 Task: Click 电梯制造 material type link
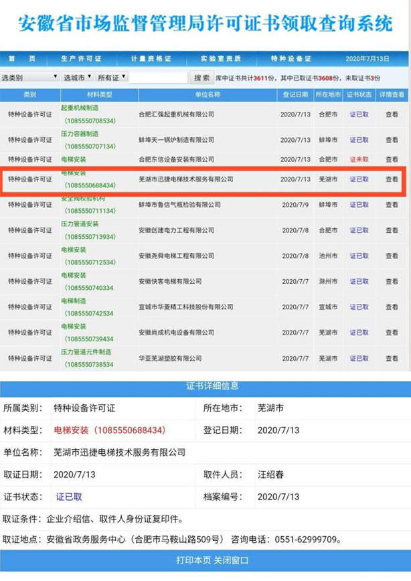[x=74, y=301]
